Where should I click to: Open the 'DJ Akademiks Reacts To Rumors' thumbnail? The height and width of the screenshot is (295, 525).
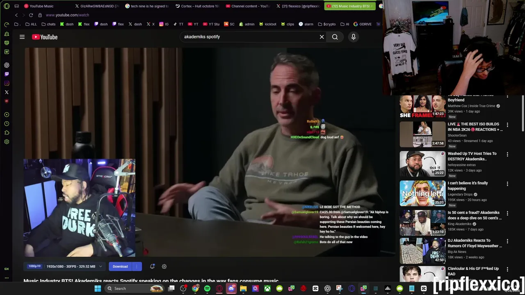422,250
